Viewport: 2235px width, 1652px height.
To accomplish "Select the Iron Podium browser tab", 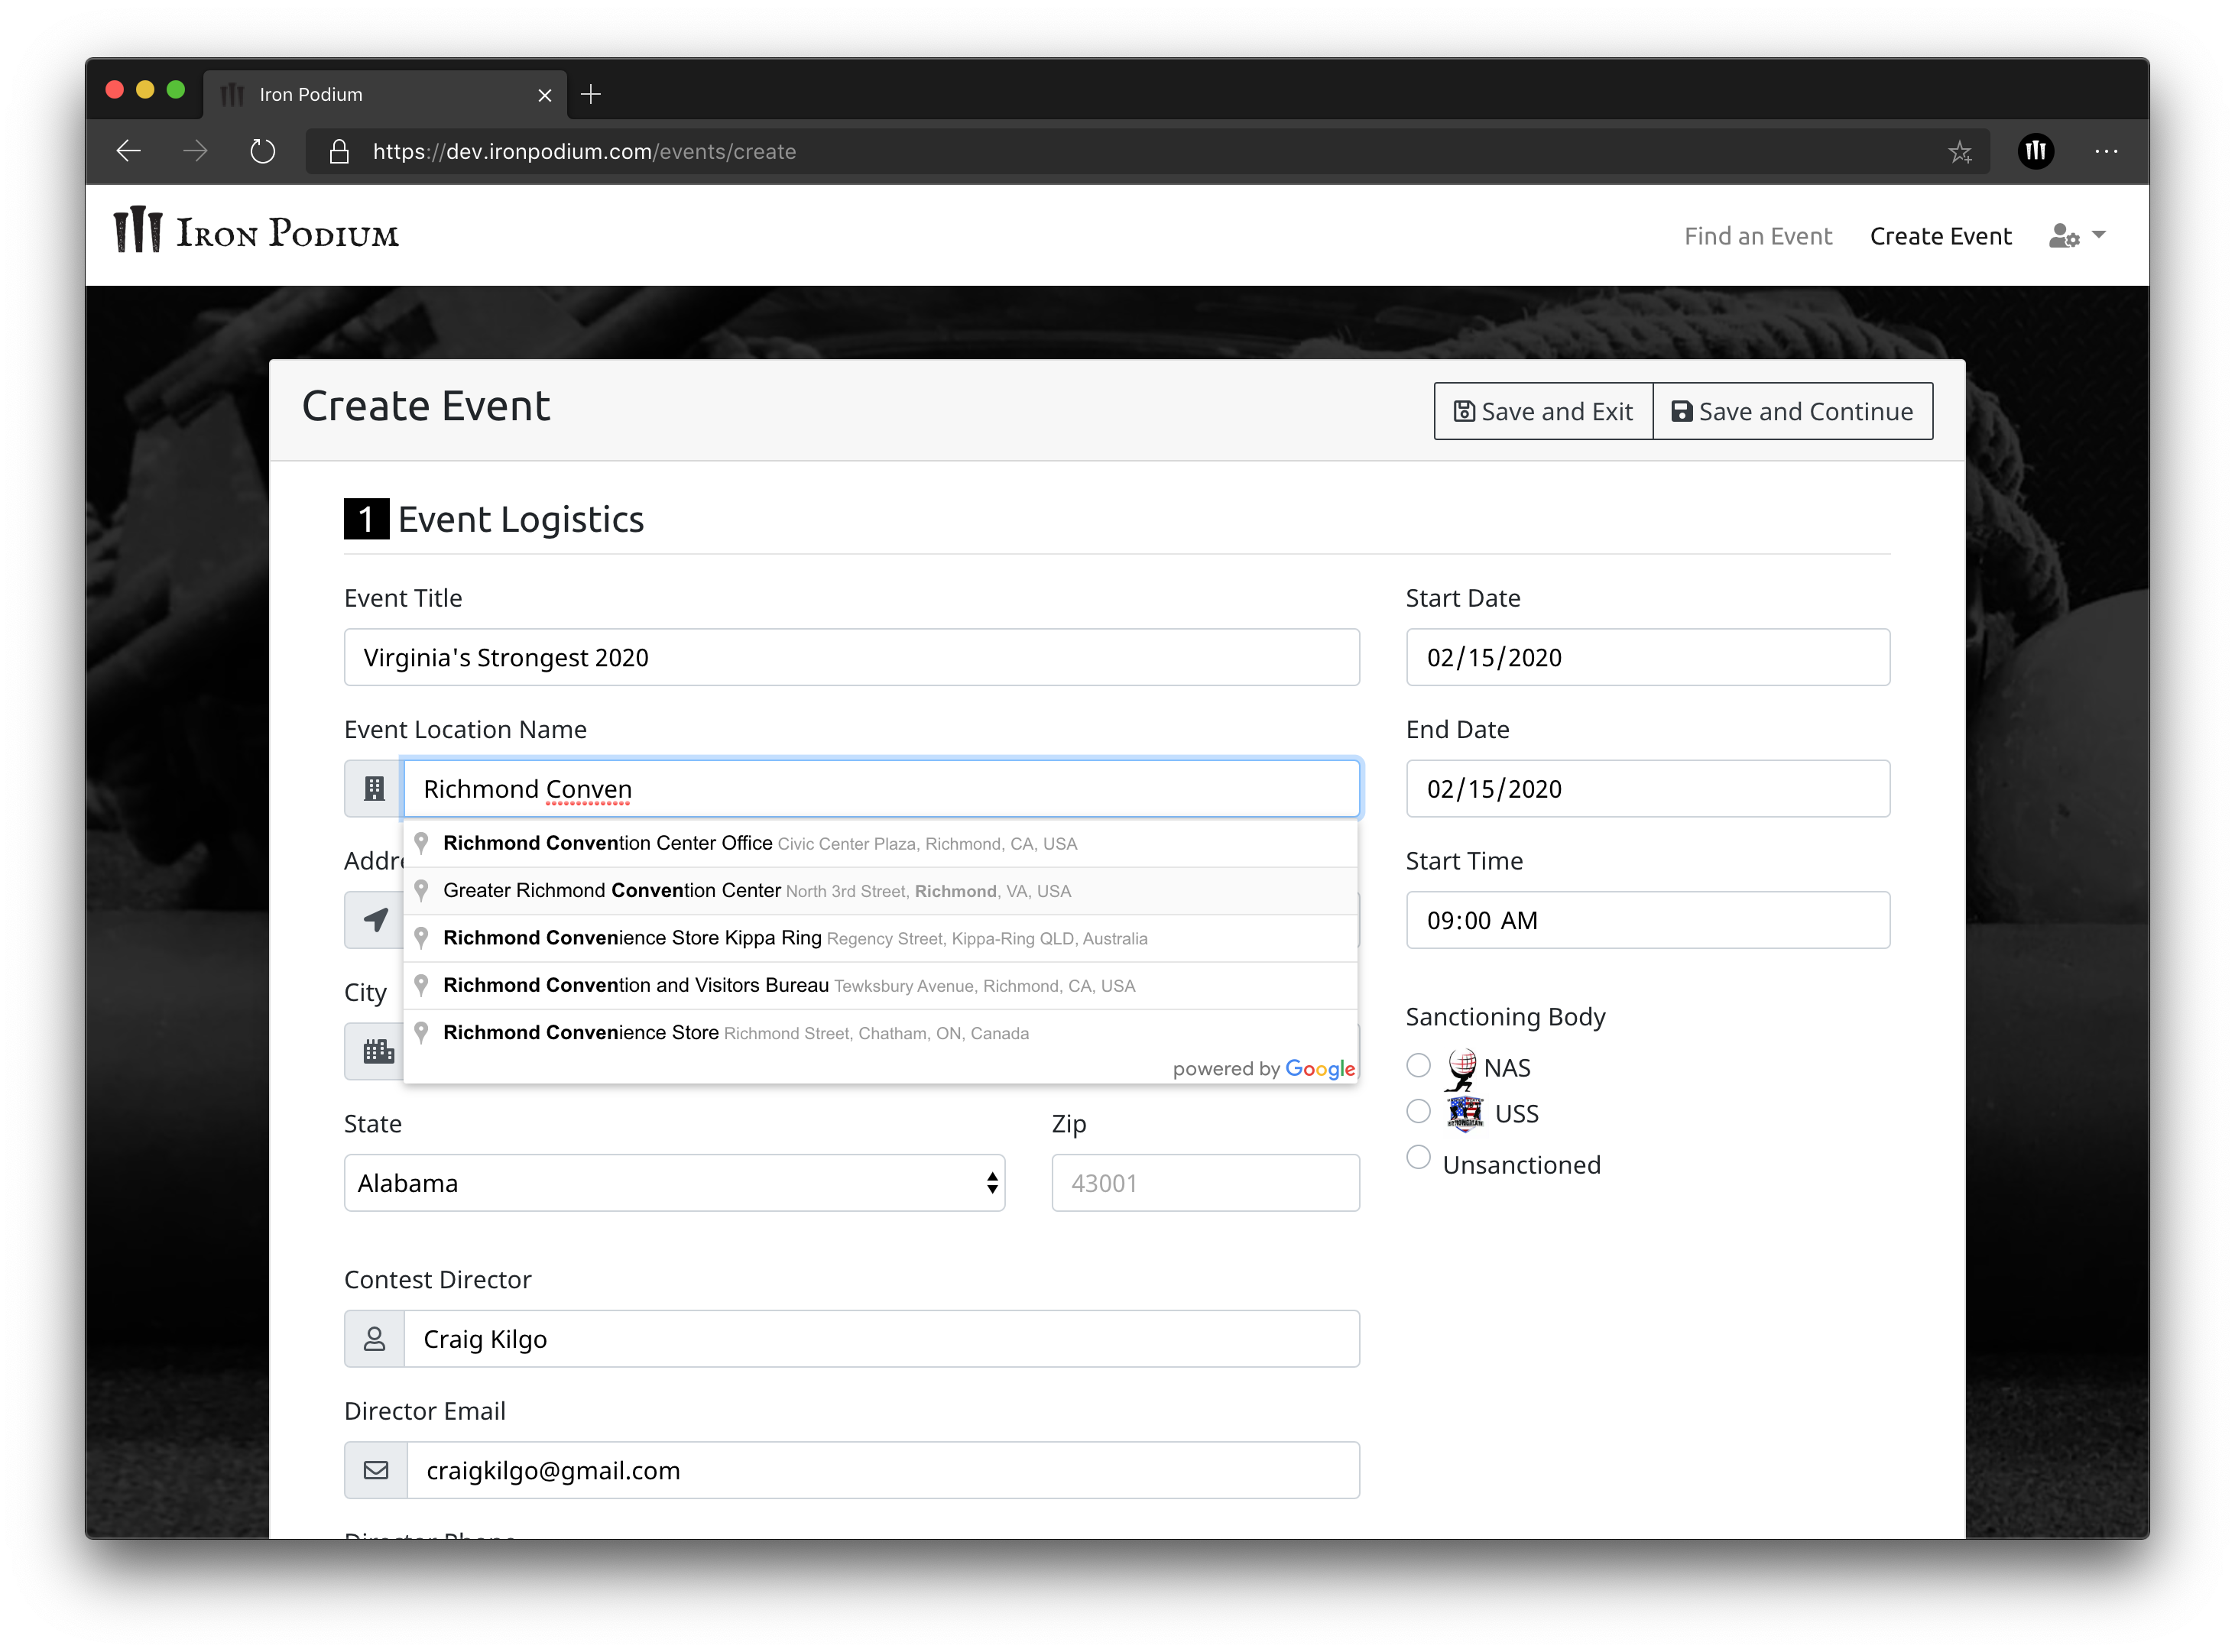I will (x=385, y=95).
